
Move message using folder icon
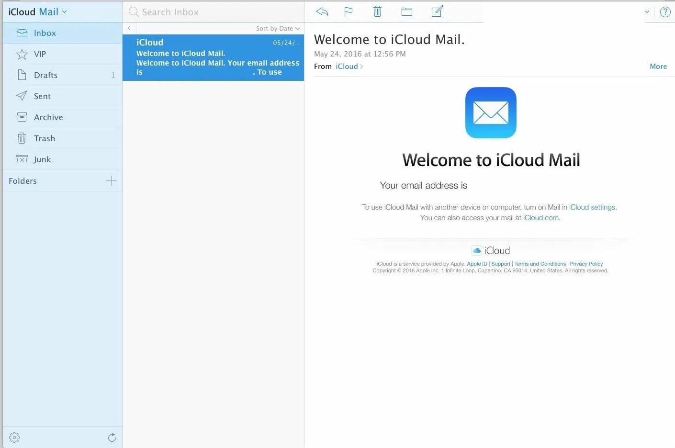click(407, 11)
